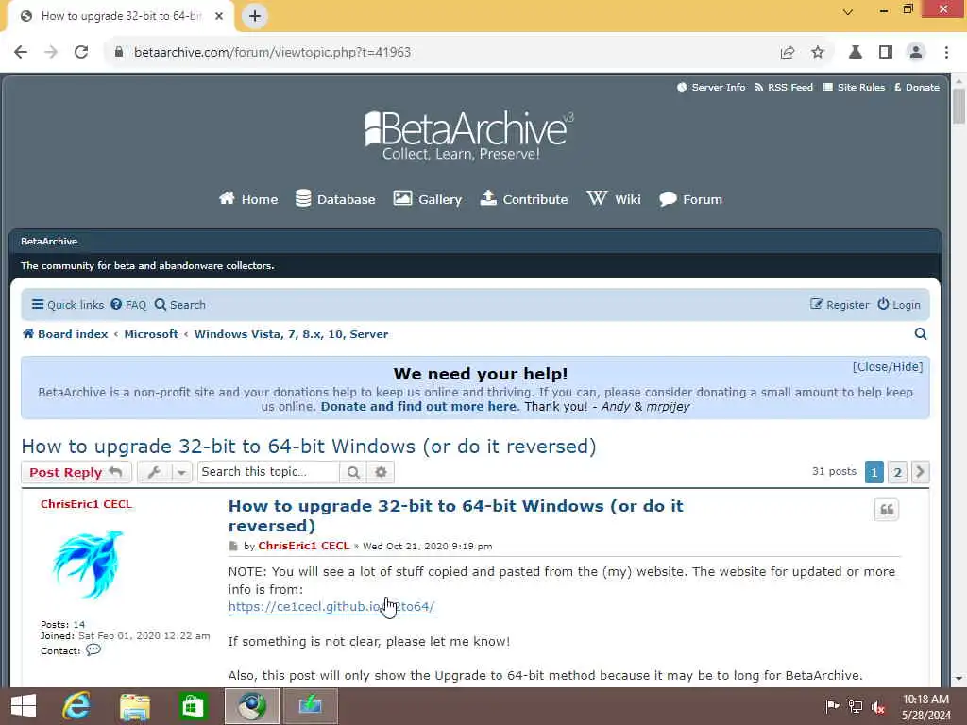Go forward using browser forward arrow
The height and width of the screenshot is (725, 967).
(x=51, y=53)
